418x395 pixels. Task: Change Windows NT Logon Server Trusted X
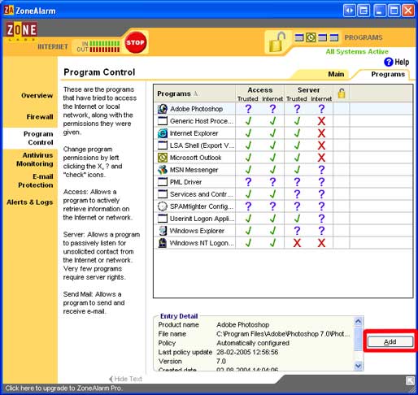297,243
